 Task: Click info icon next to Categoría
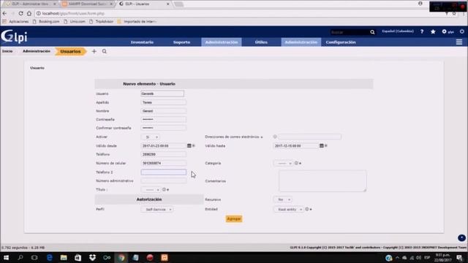coord(296,163)
